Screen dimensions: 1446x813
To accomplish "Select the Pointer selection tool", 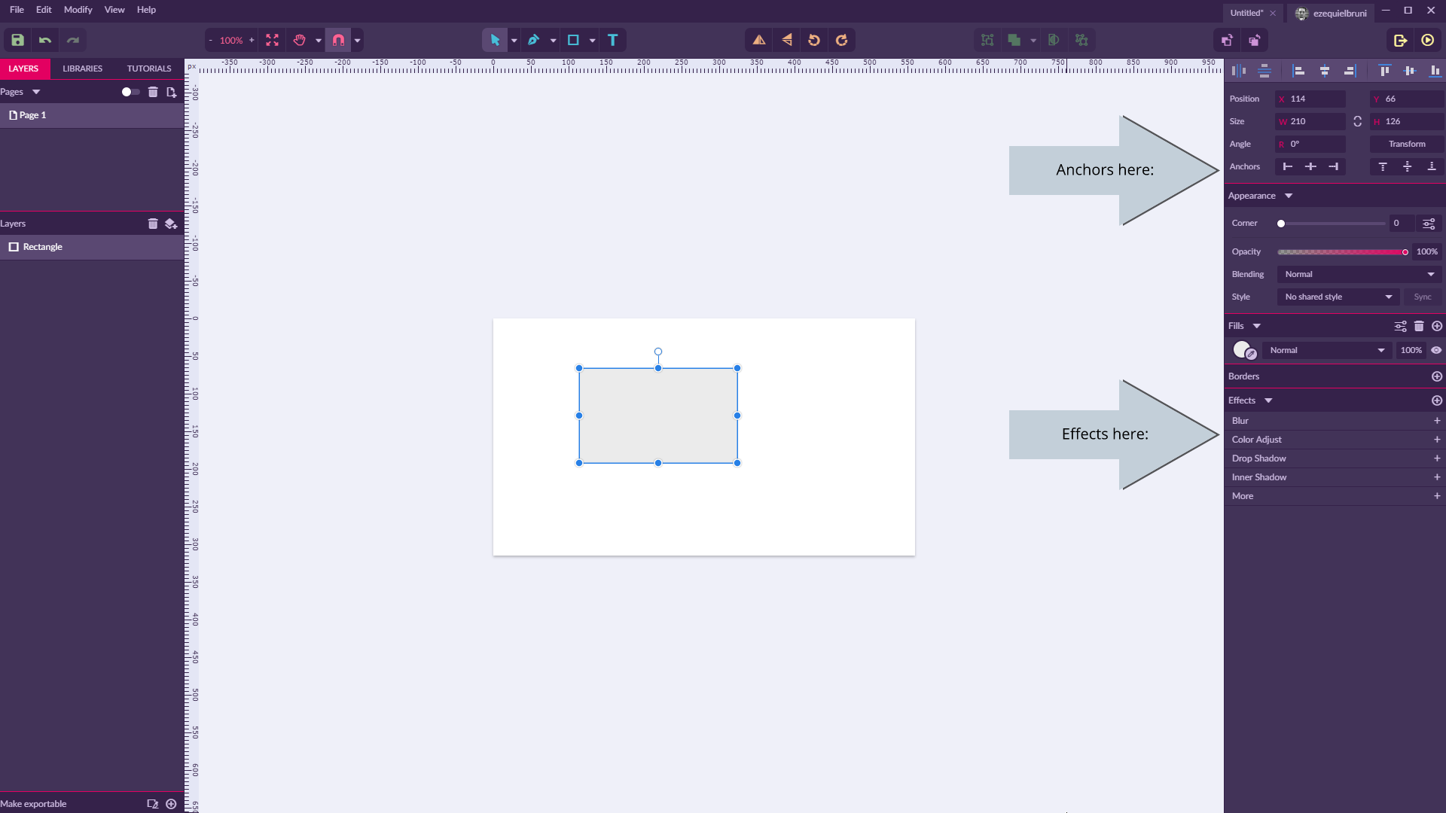I will 495,41.
